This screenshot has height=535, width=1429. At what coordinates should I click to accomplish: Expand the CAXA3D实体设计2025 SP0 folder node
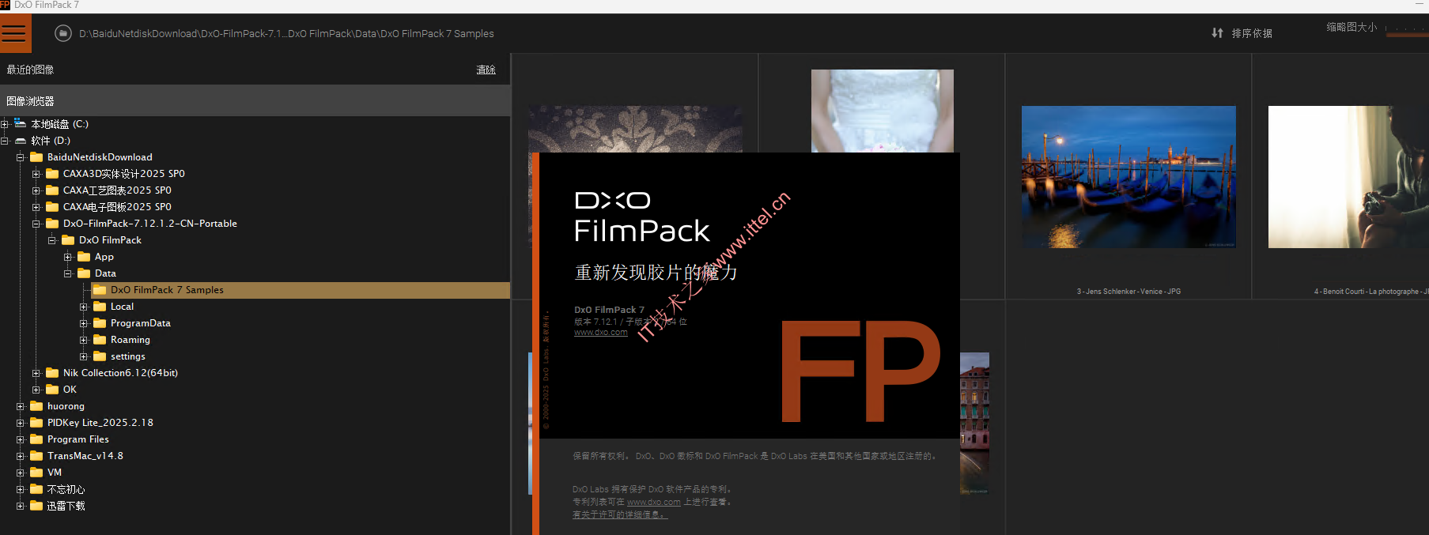point(36,174)
